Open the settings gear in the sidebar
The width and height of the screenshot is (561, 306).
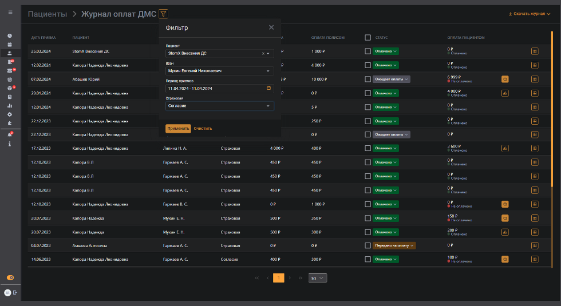10,114
